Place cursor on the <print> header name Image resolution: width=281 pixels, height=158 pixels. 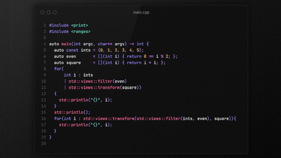pyautogui.click(x=79, y=25)
